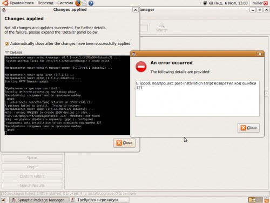270x203 pixels.
Task: Click the 'Changes applied' bold heading
Action: point(24,18)
